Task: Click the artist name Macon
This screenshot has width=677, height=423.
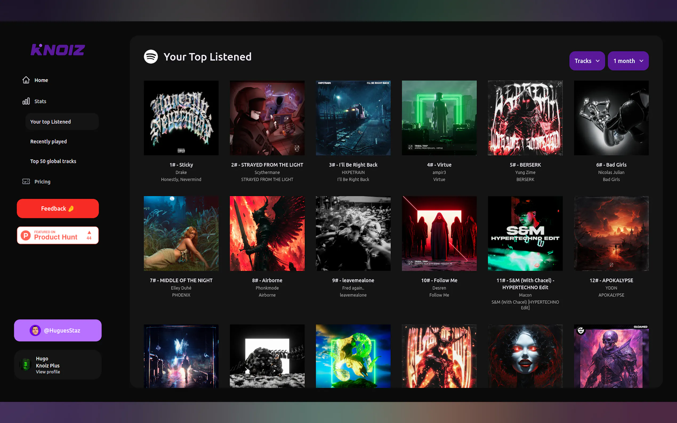Action: 525,295
